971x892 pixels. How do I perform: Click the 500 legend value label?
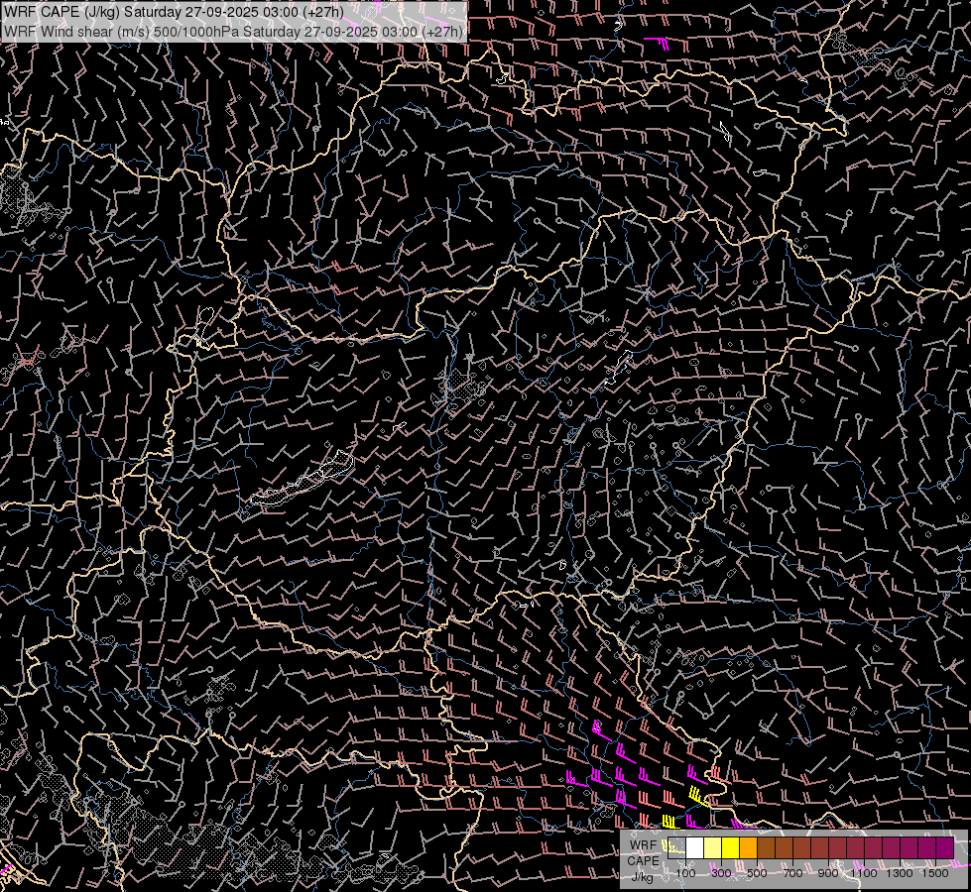click(x=757, y=874)
